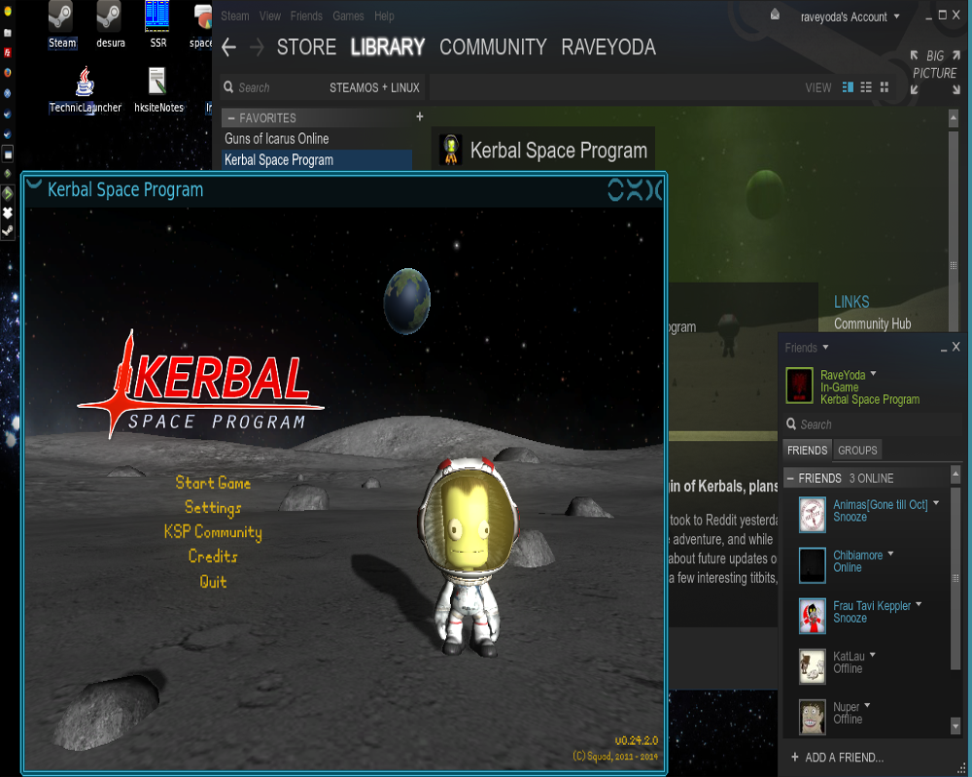
Task: Click Animas[Gone till Oct] avatar
Action: point(812,515)
